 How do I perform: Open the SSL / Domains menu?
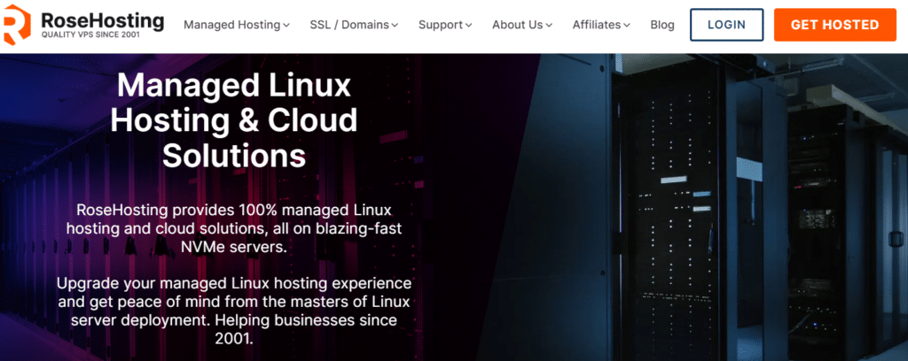click(348, 25)
